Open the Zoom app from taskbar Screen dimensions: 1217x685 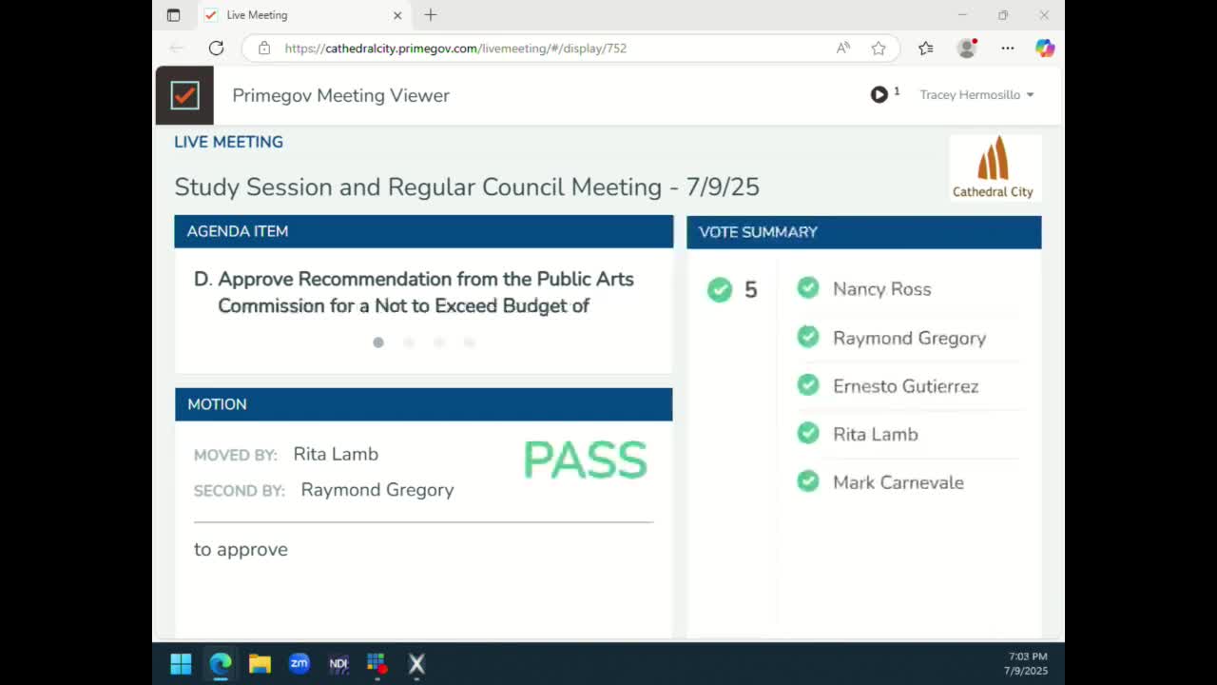pos(299,663)
